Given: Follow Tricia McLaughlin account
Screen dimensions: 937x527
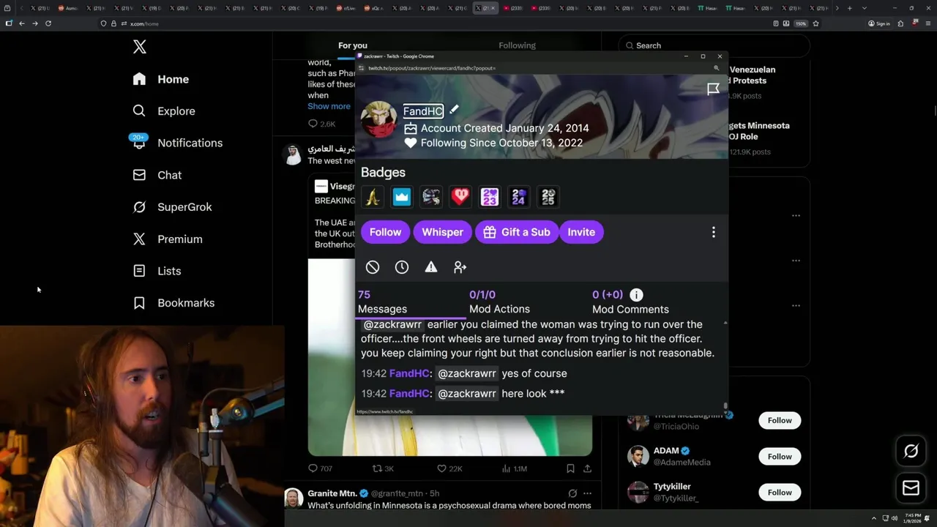Looking at the screenshot, I should coord(780,420).
